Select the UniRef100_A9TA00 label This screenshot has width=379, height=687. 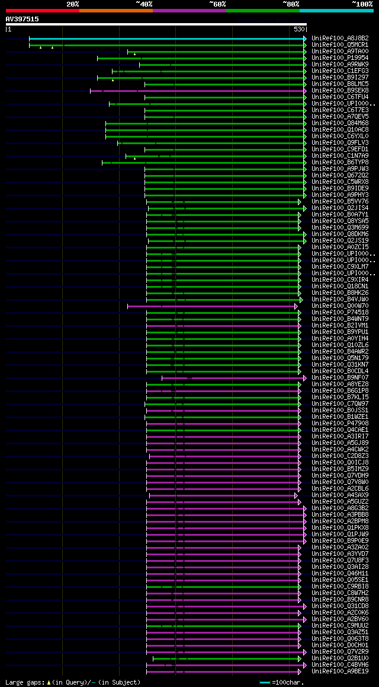340,52
